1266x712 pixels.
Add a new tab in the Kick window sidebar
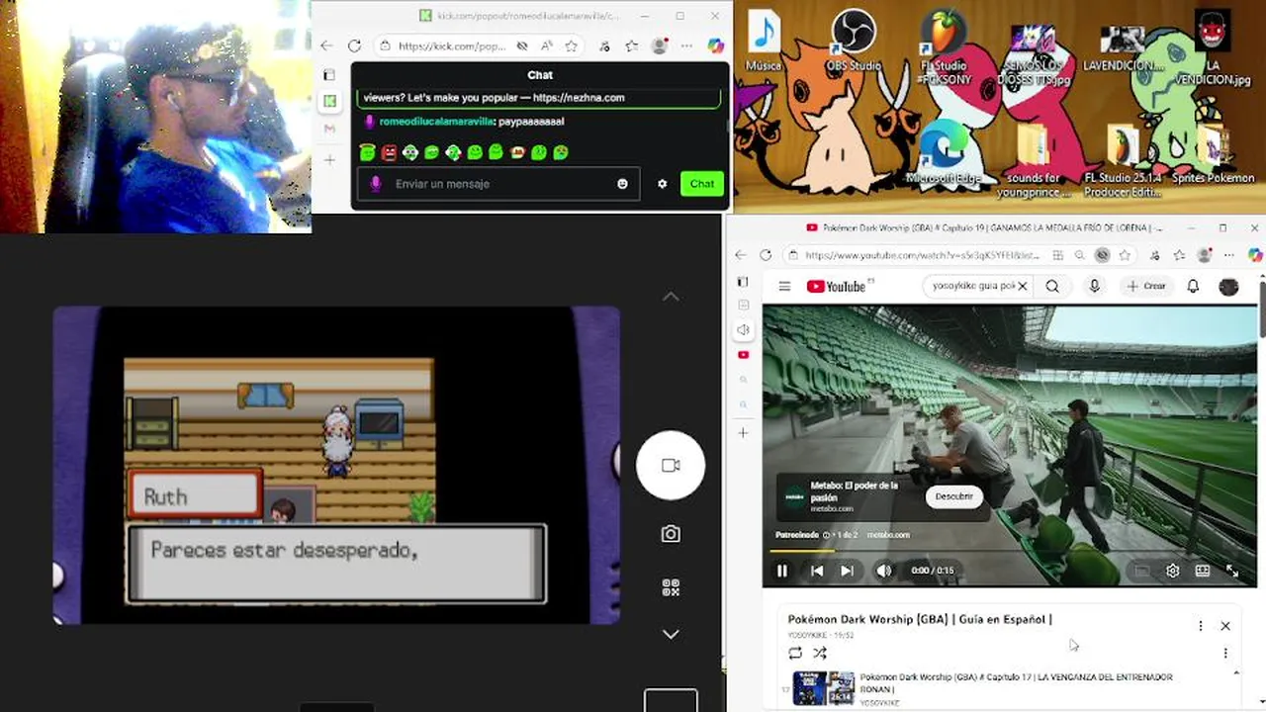329,159
